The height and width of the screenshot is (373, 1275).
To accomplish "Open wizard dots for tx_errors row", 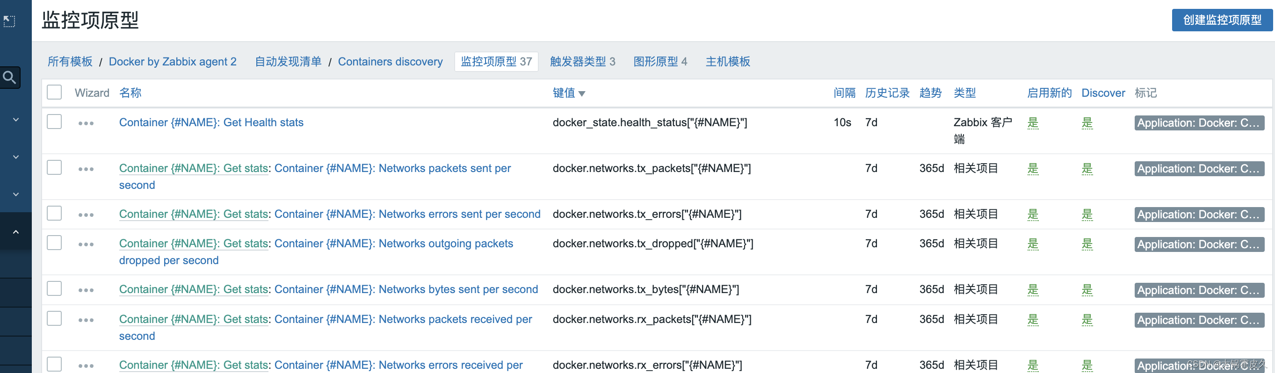I will pos(86,215).
